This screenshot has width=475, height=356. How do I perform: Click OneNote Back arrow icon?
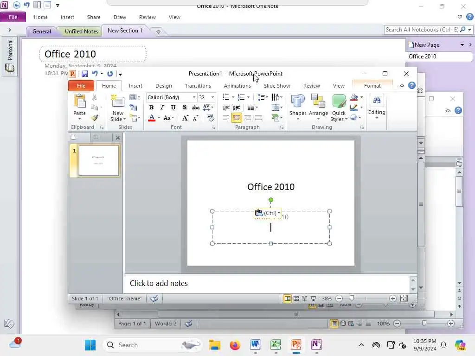point(17,5)
